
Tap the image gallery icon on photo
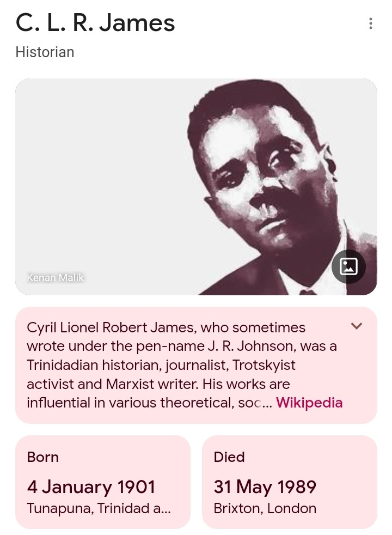(x=348, y=266)
